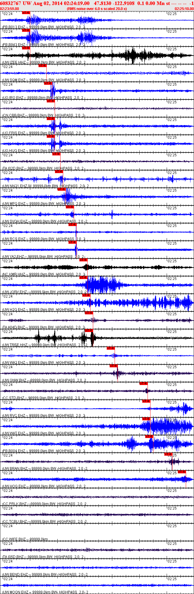Select the 'UW SVOH EHZ' station label

pos(15,221)
